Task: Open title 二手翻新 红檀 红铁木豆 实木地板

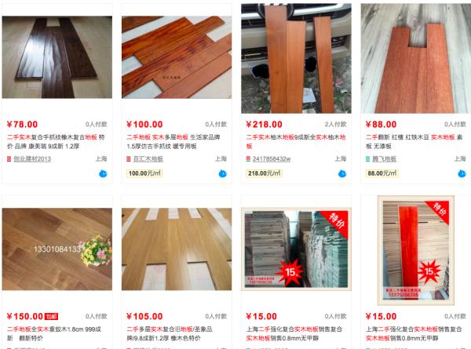Action: pos(414,142)
